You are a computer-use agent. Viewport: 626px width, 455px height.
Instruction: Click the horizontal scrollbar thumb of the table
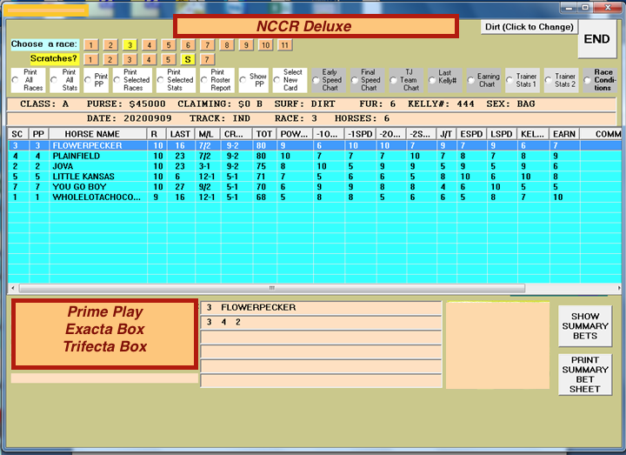coord(271,288)
